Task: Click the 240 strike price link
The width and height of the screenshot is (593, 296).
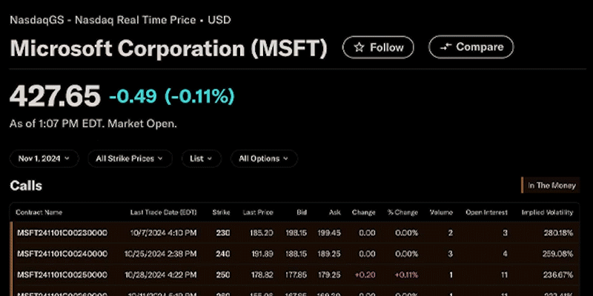Action: pyautogui.click(x=222, y=252)
